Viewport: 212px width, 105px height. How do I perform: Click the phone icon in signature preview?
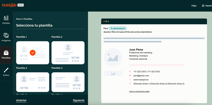[130, 71]
